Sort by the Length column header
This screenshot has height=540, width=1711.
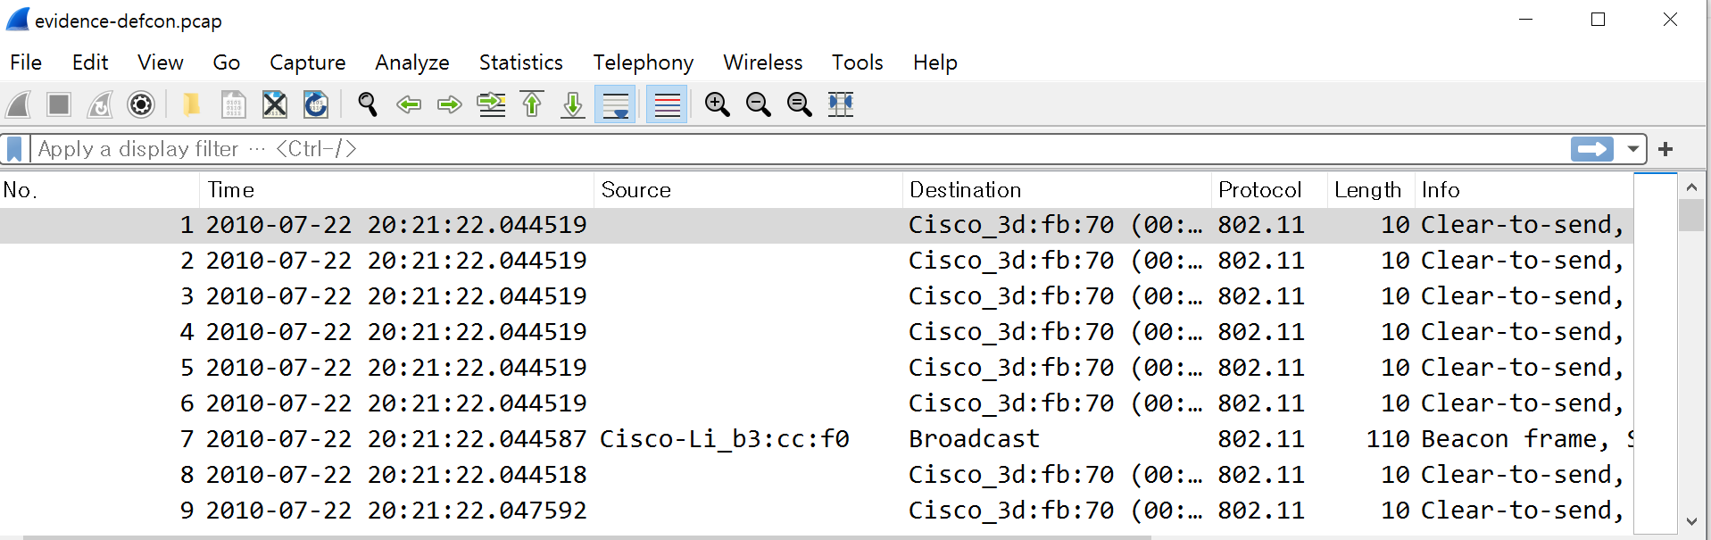pos(1370,190)
